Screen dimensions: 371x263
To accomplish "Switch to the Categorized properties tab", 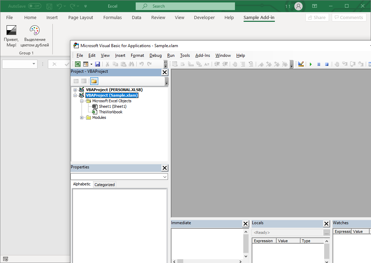I will pyautogui.click(x=104, y=185).
